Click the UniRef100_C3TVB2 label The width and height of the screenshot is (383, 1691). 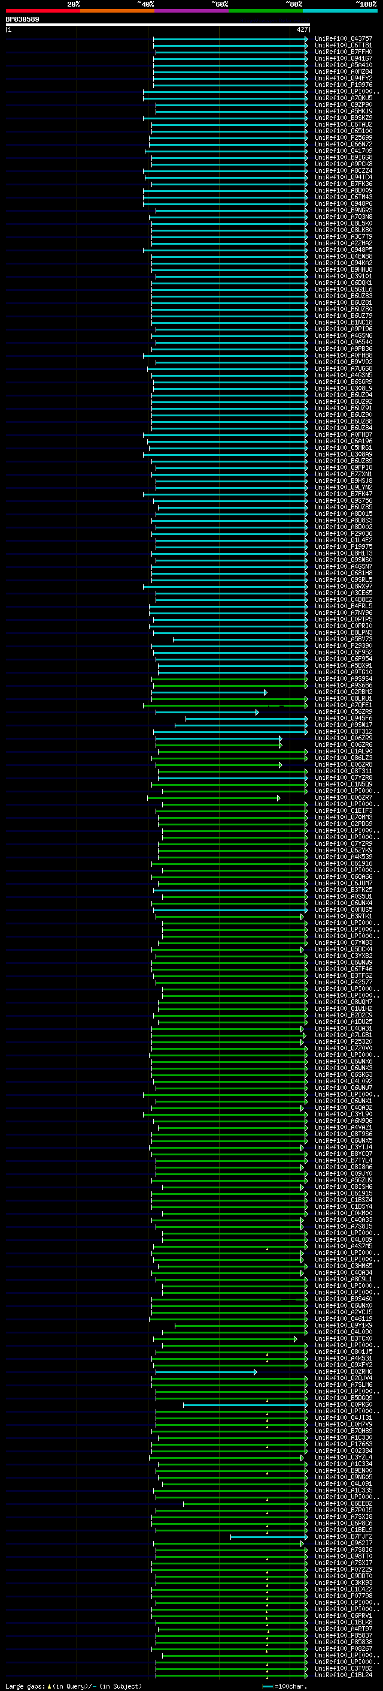pos(343,1669)
